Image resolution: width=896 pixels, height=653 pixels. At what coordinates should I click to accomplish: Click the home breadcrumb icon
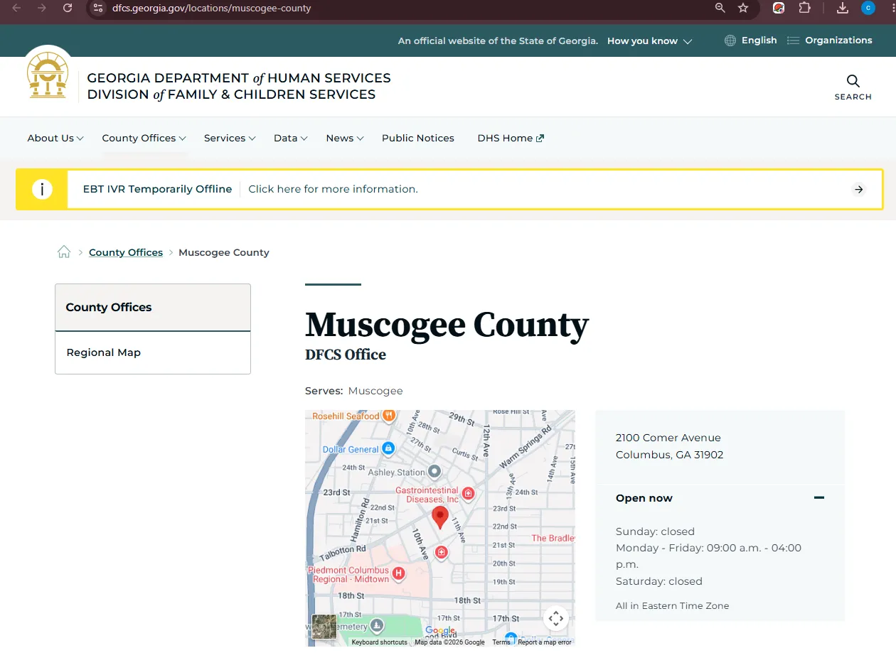coord(64,252)
